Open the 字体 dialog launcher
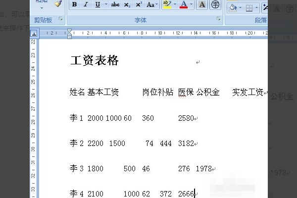Screen dimensions: 297x198 (x=219, y=19)
